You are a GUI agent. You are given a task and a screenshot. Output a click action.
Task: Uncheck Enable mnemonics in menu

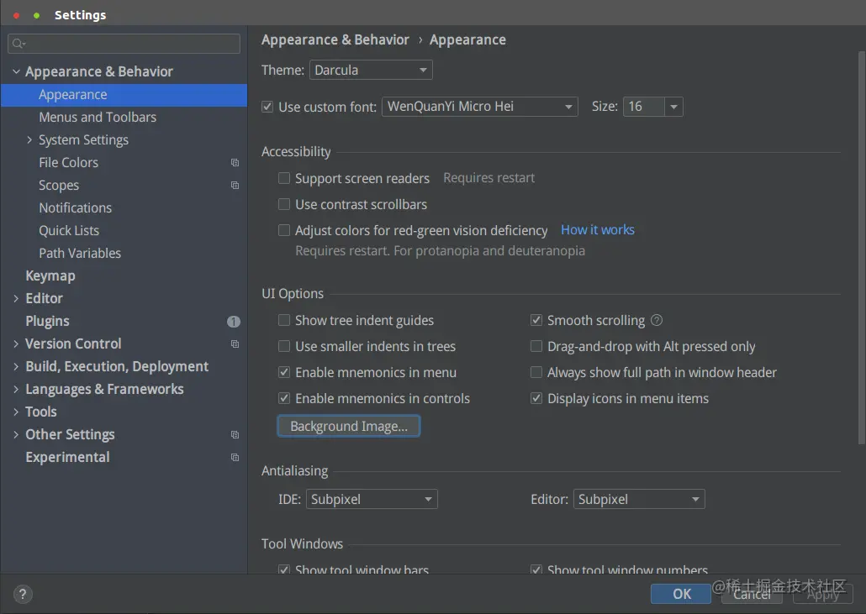click(x=284, y=372)
